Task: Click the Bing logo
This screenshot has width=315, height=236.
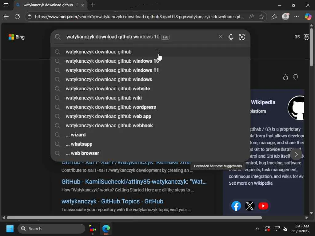Action: 17,37
